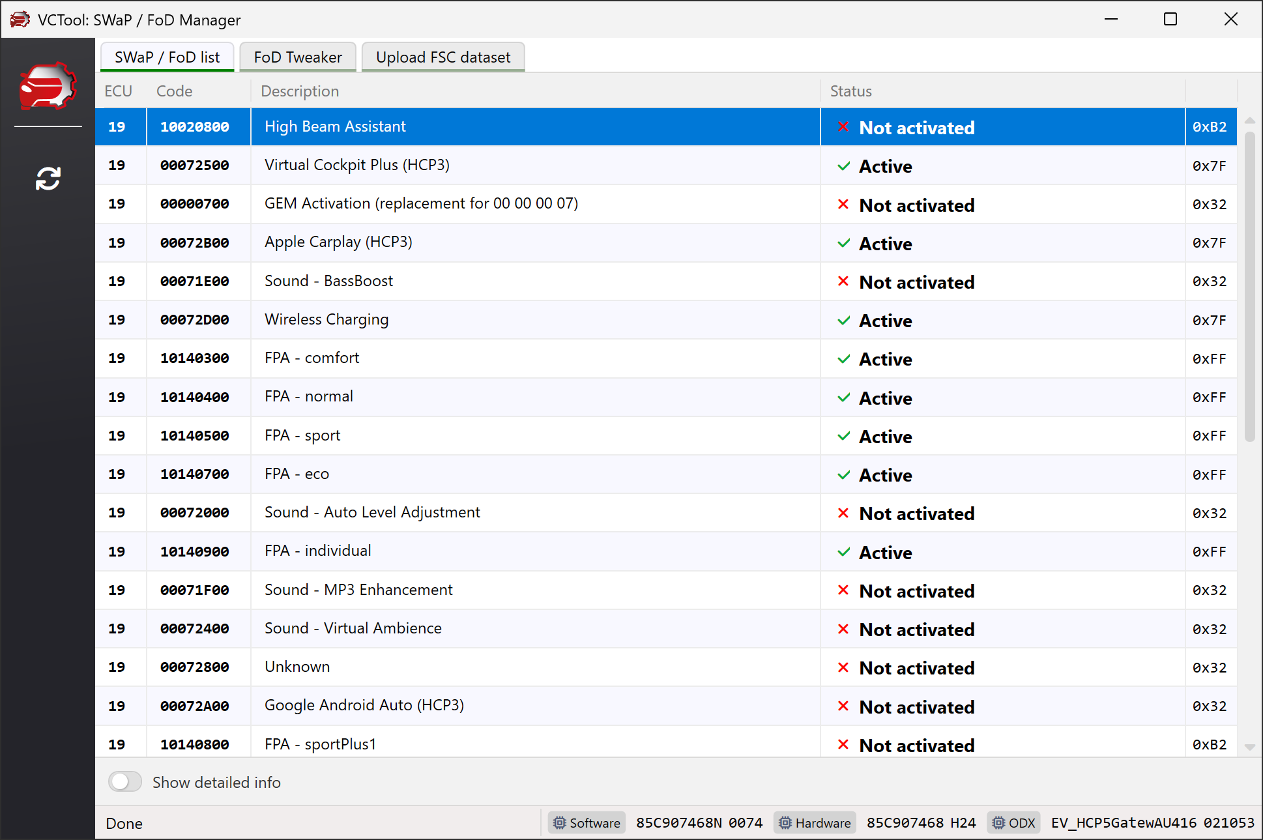Viewport: 1263px width, 840px height.
Task: Click the red car VCTool logo in sidebar
Action: 48,85
